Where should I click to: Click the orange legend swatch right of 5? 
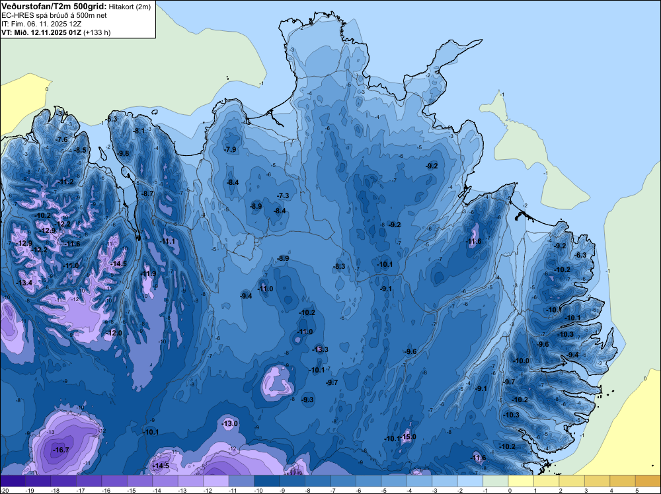click(648, 481)
